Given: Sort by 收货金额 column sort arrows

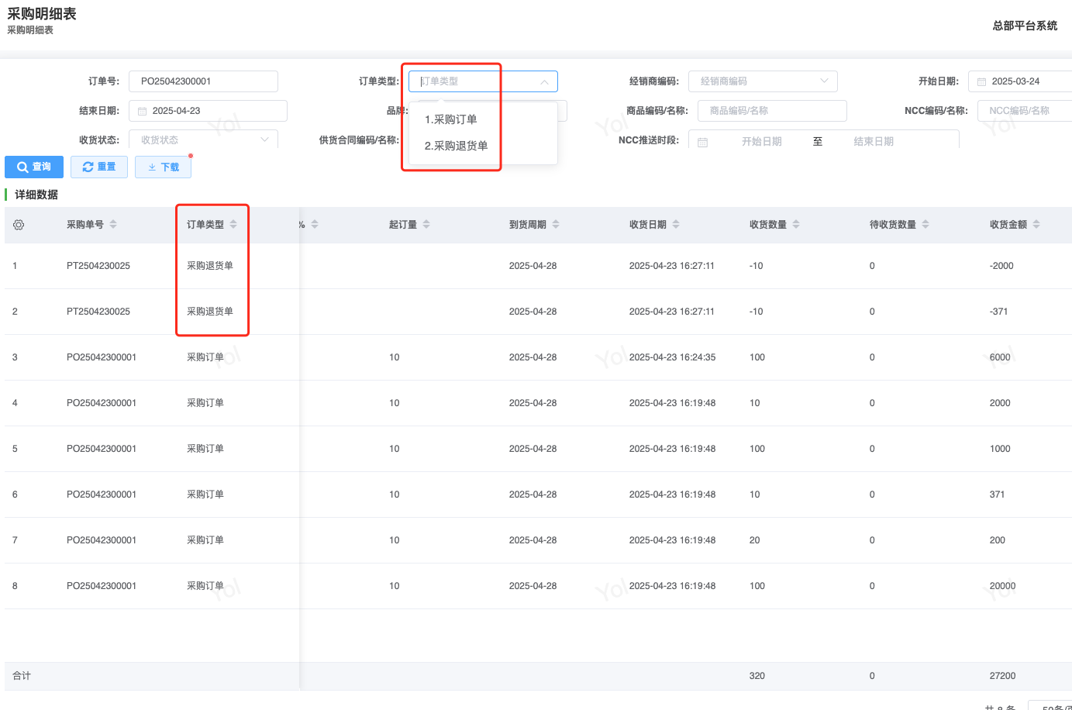Looking at the screenshot, I should 1036,225.
